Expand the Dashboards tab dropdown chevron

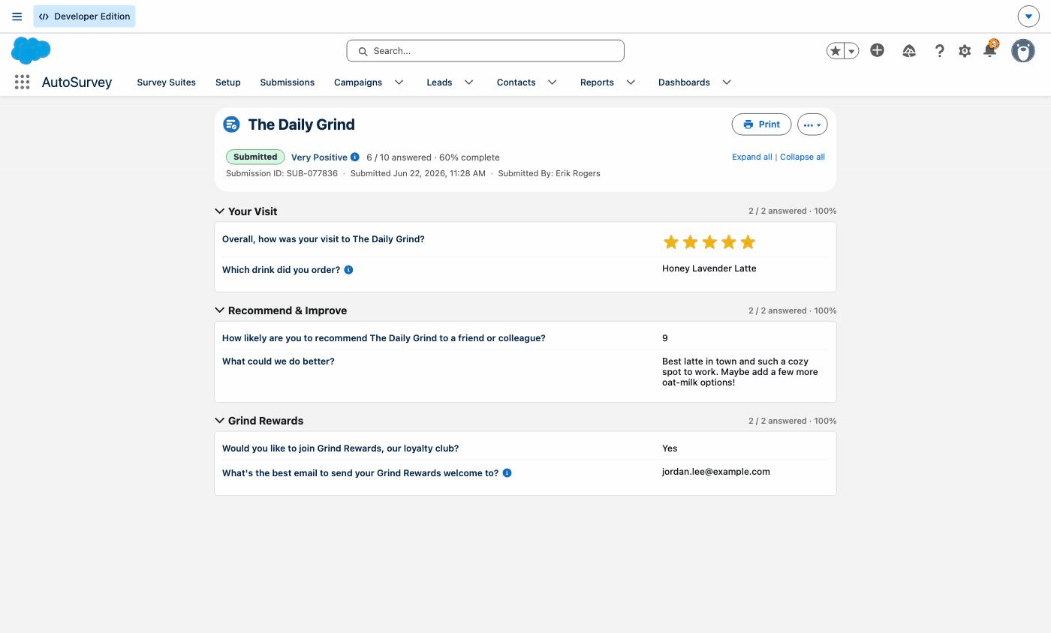point(727,82)
